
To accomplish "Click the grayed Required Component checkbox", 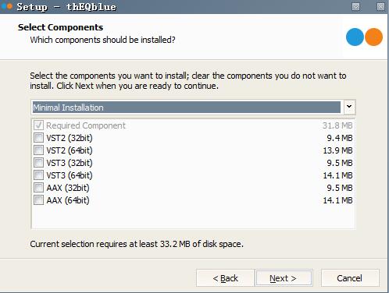I will (x=38, y=125).
